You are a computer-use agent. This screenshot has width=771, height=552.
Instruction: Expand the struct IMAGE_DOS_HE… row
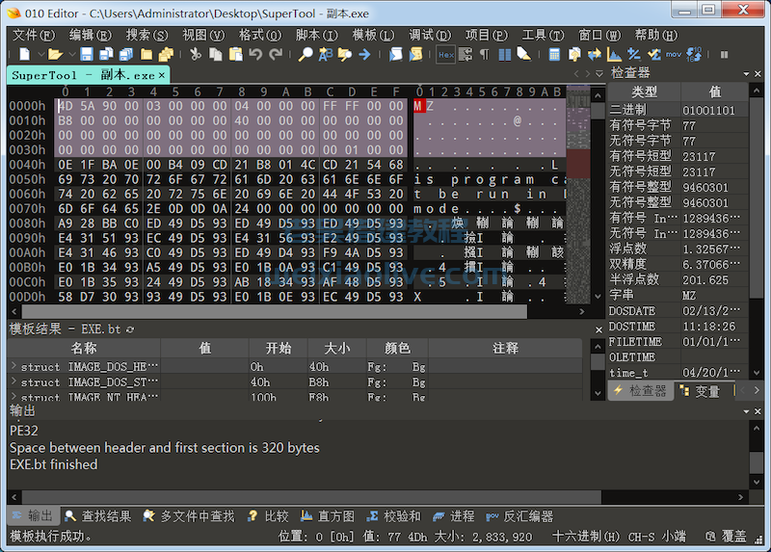pyautogui.click(x=13, y=366)
